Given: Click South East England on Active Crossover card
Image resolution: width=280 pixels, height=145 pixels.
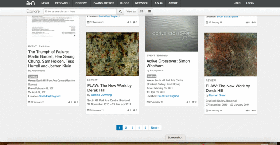Looking at the screenshot, I should click(168, 96).
